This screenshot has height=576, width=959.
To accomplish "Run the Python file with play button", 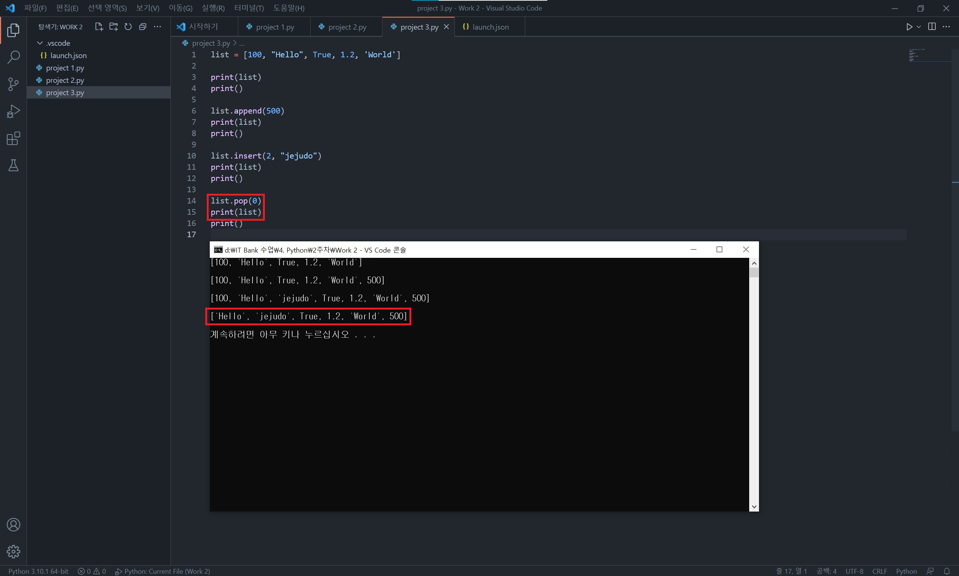I will pos(909,27).
